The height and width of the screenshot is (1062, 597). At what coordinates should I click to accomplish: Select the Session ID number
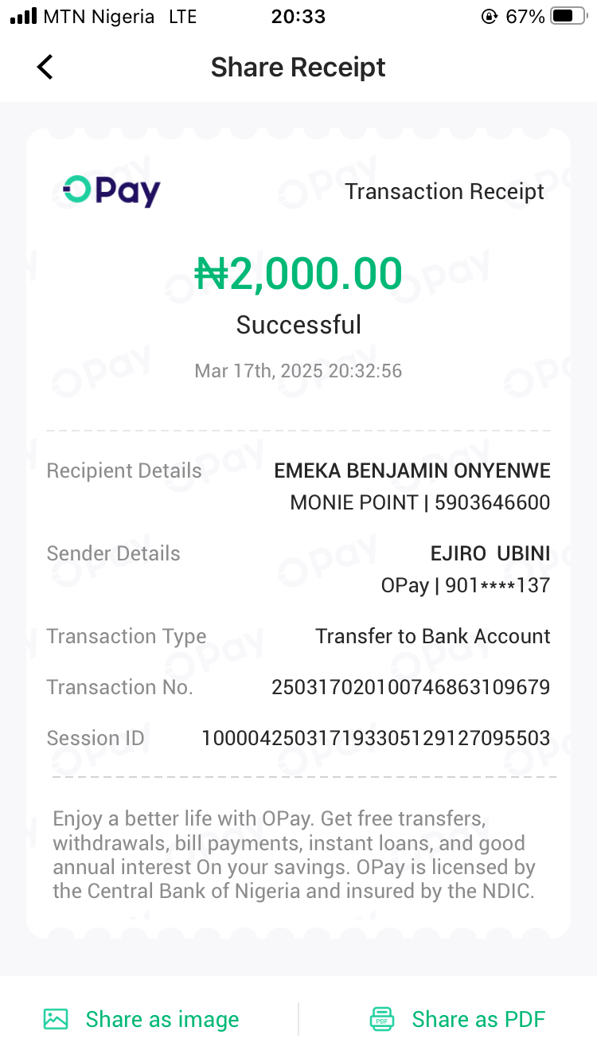(376, 738)
